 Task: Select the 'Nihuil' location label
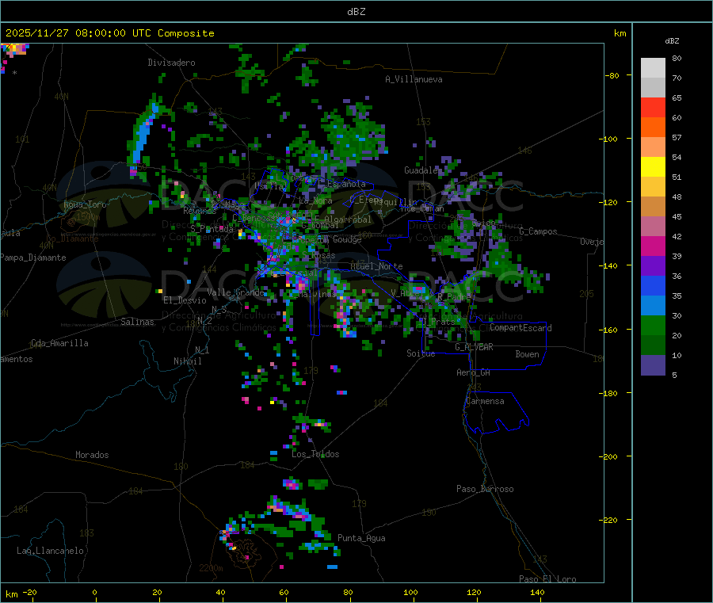tap(187, 361)
